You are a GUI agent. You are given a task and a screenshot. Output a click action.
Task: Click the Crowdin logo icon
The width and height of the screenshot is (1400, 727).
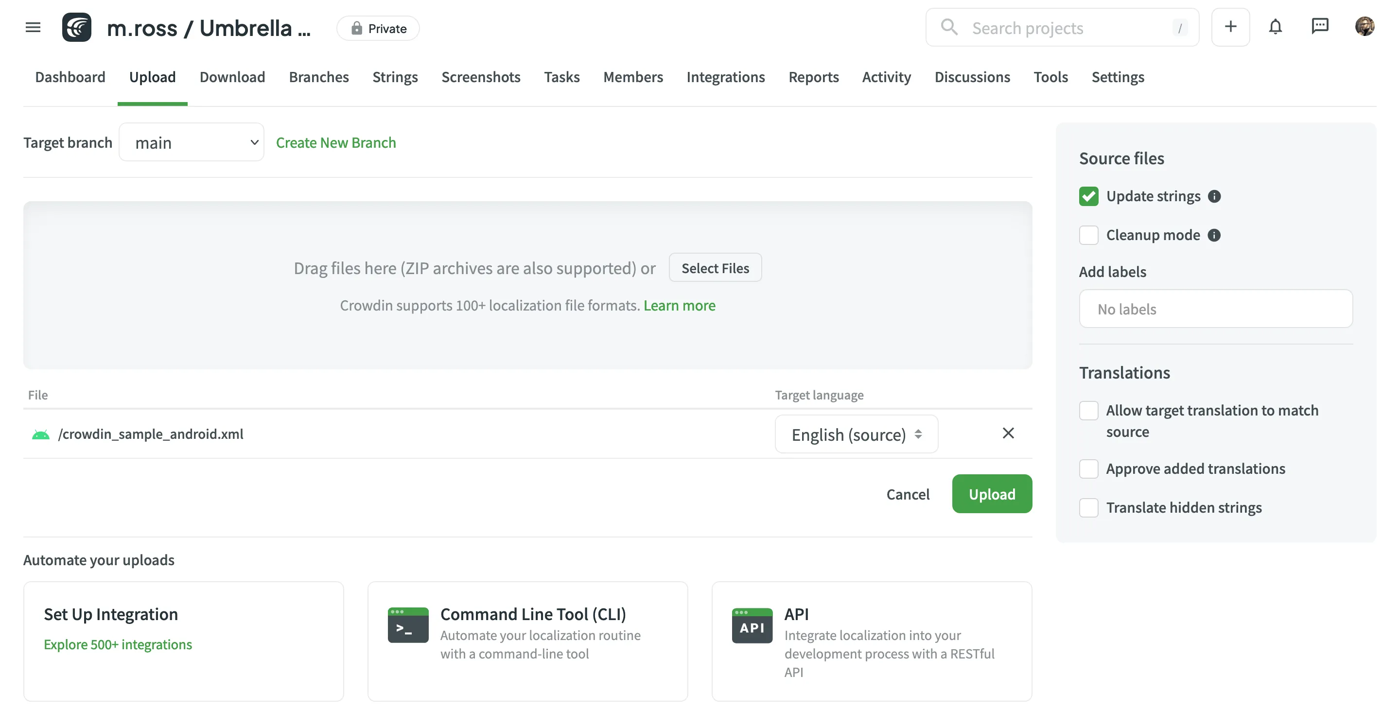(x=77, y=27)
